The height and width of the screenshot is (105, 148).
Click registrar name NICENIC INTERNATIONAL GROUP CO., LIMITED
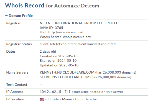[79, 23]
